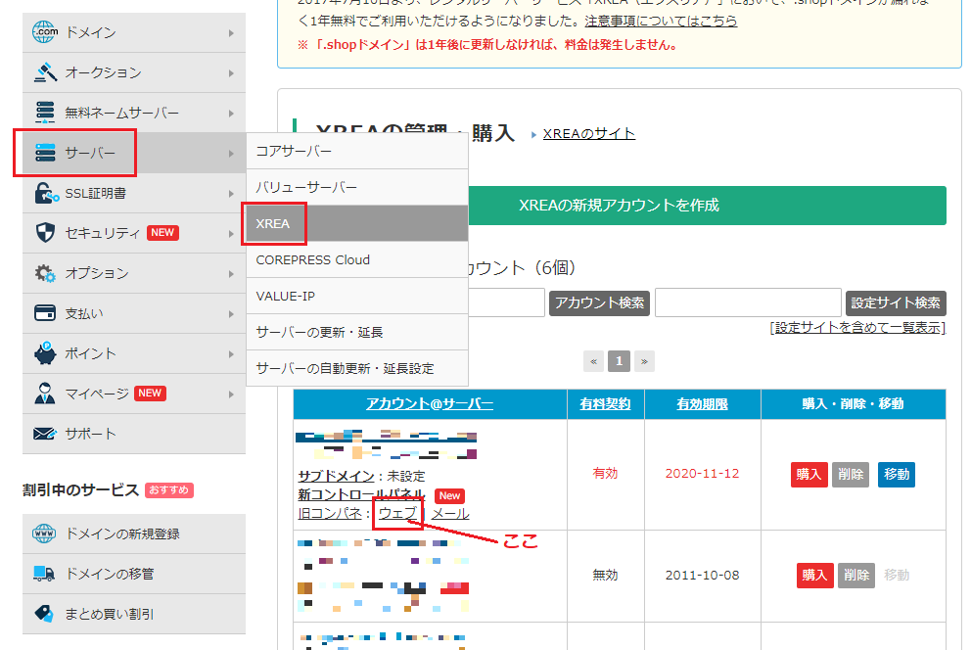Expand the マイページ menu arrow
The image size is (971, 650).
(x=230, y=394)
